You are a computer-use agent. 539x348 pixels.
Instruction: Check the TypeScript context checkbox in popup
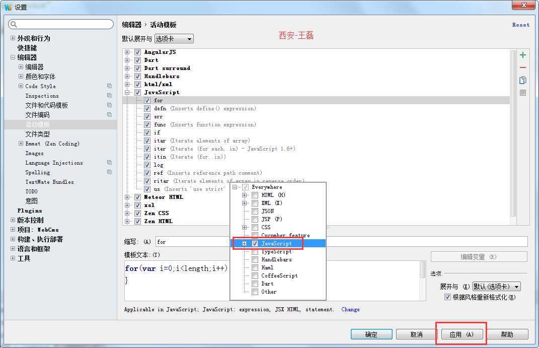pos(255,252)
